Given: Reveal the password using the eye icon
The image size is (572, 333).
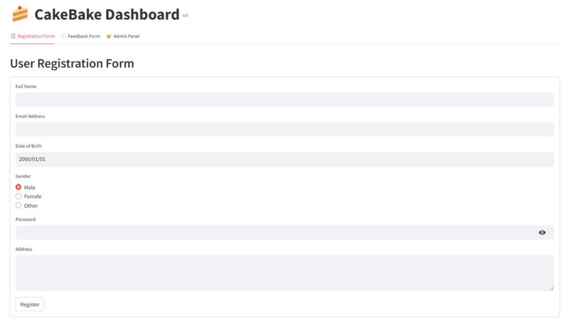Looking at the screenshot, I should 542,232.
